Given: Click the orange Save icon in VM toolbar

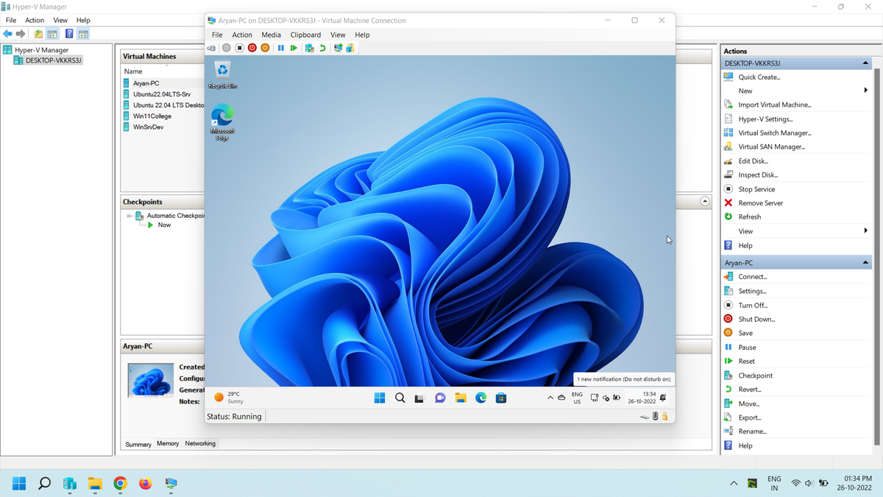Looking at the screenshot, I should tap(265, 48).
